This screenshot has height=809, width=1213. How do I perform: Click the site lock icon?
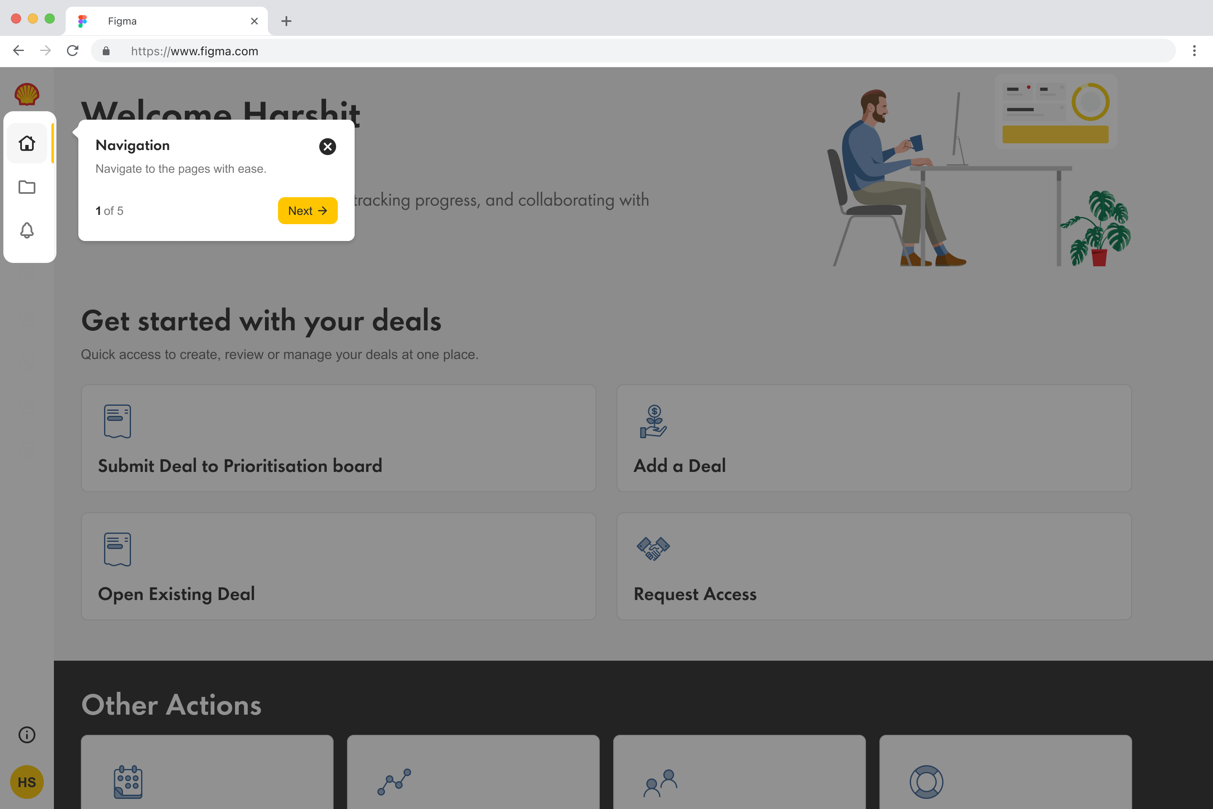point(106,51)
